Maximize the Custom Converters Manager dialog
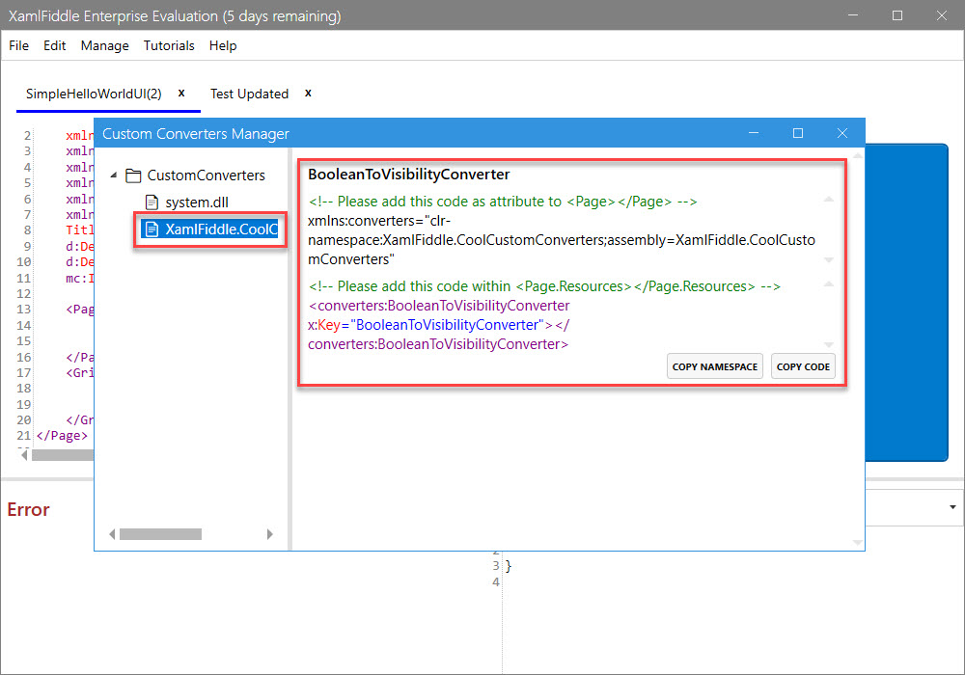 coord(798,133)
